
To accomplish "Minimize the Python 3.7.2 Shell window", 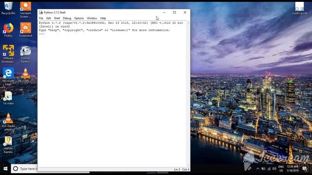I will [x=164, y=13].
